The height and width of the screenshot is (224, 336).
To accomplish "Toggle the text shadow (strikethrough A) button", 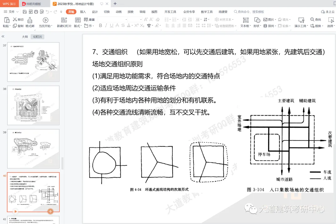I will tap(117, 25).
